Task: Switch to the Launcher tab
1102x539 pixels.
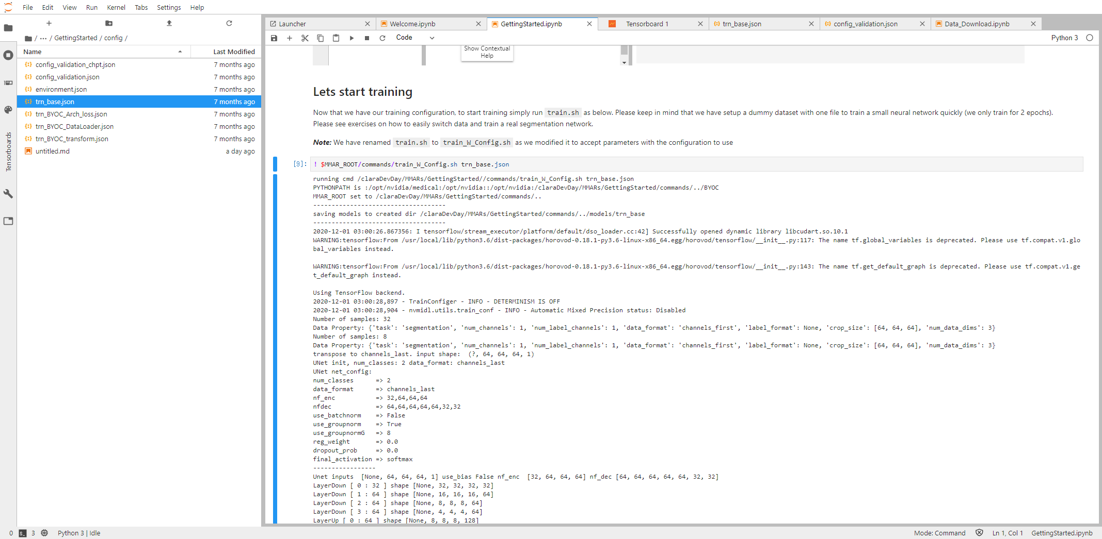Action: click(320, 24)
